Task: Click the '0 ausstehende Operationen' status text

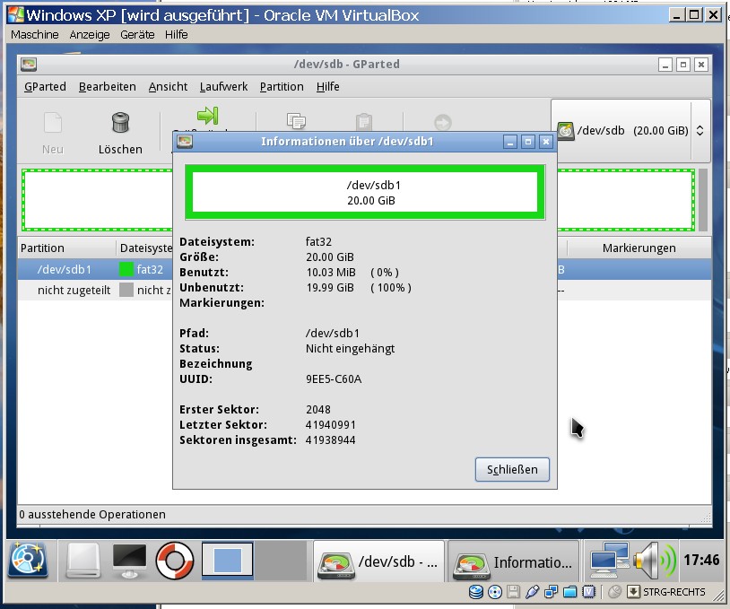Action: (92, 515)
